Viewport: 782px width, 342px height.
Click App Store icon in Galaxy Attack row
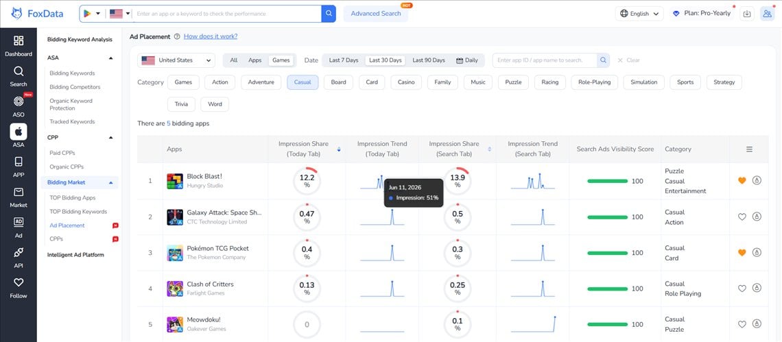(x=757, y=217)
